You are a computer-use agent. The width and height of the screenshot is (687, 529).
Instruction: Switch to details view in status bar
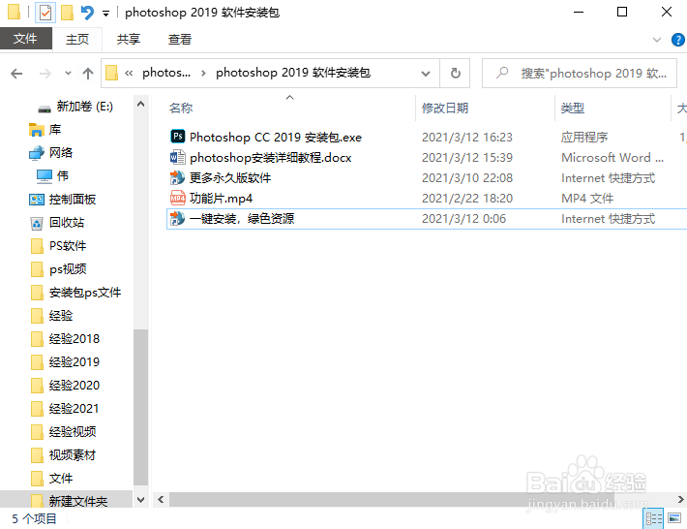pos(653,519)
